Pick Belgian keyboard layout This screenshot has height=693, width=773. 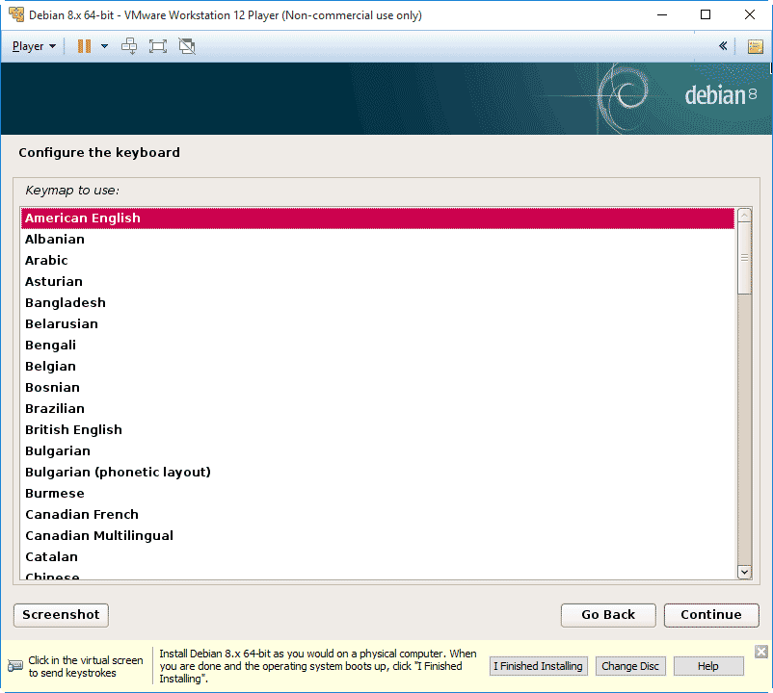50,367
